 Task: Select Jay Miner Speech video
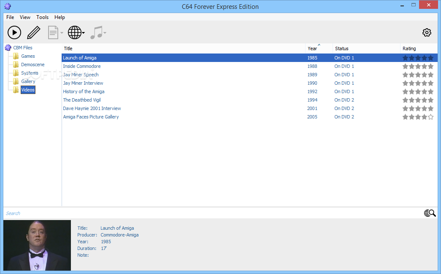pos(81,75)
